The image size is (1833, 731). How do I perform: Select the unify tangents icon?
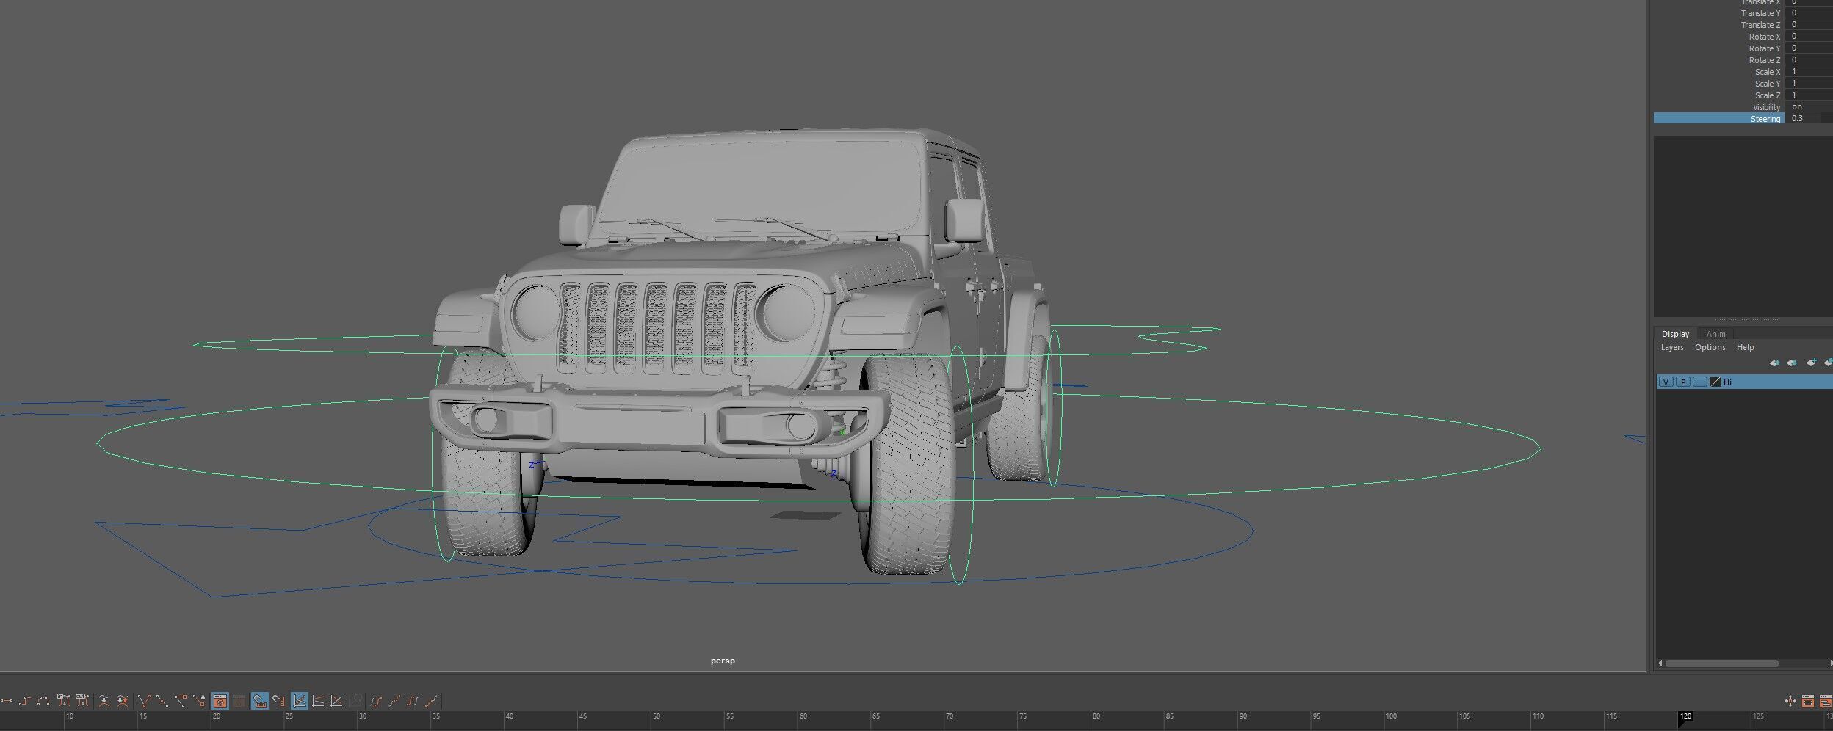pos(162,701)
